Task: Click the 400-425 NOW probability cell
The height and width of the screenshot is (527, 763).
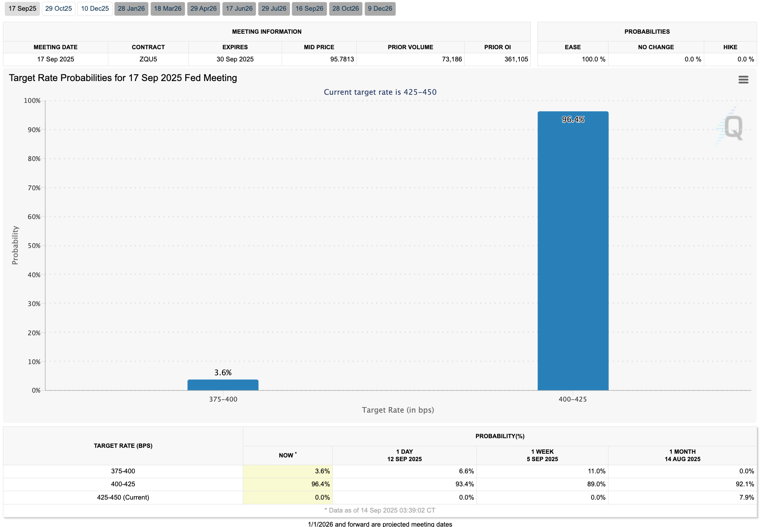Action: [x=288, y=484]
